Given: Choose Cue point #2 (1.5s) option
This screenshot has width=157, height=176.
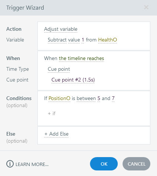Looking at the screenshot, I should tap(73, 80).
